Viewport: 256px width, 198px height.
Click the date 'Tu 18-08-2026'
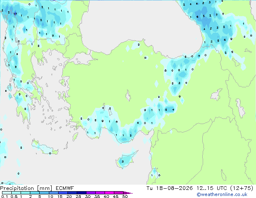coord(170,188)
